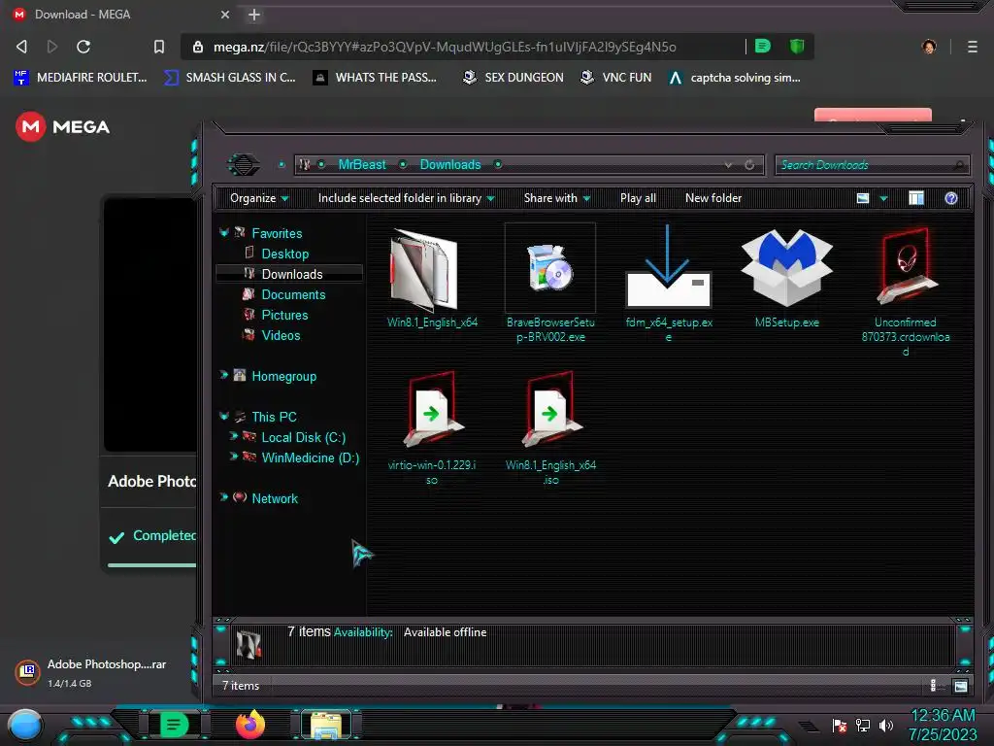Go forward in the browser
994x746 pixels.
52,47
